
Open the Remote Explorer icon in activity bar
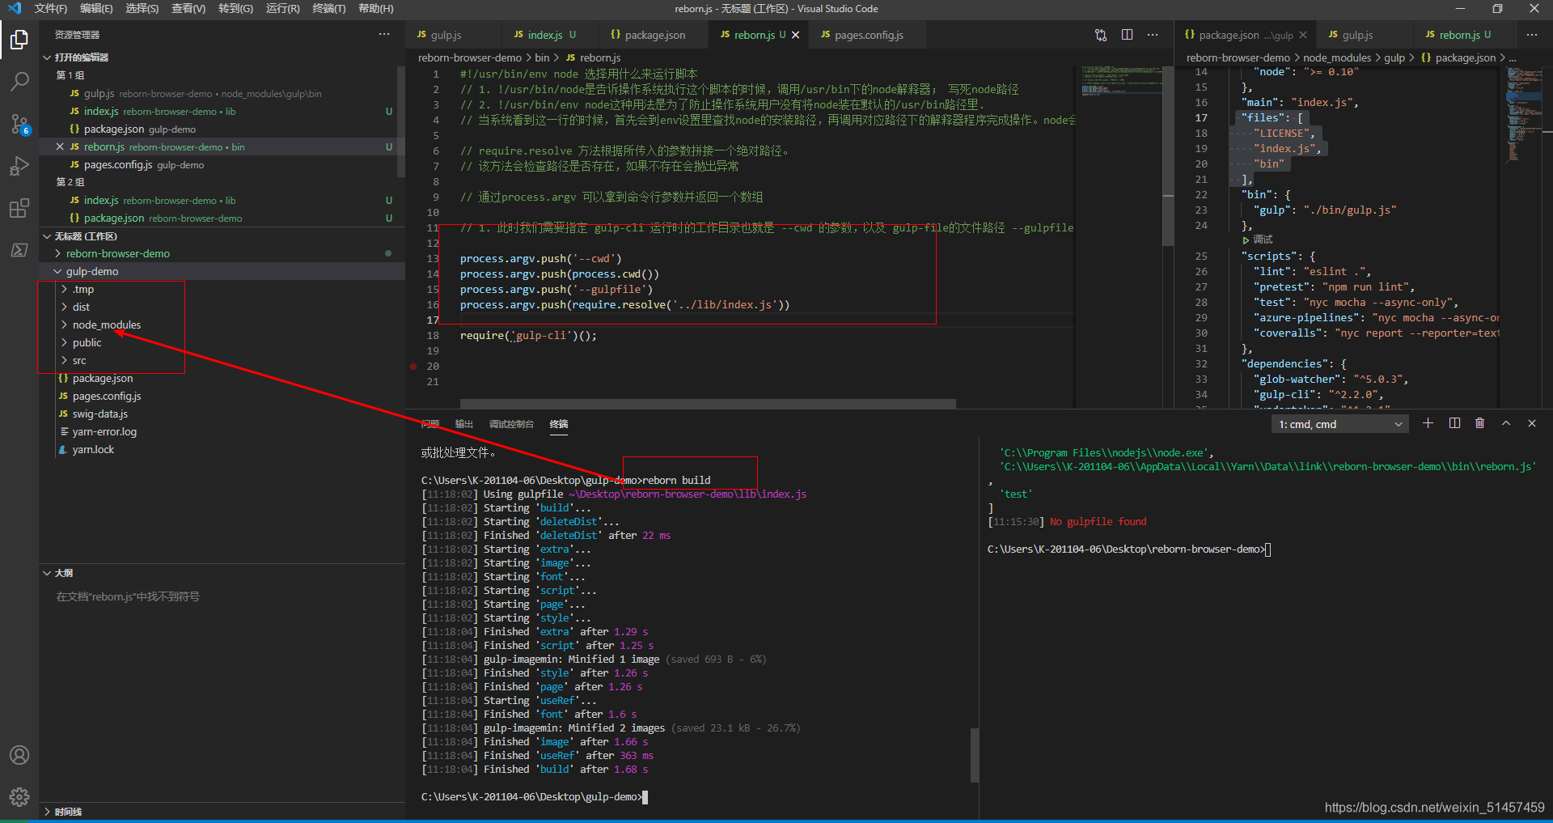pyautogui.click(x=19, y=250)
